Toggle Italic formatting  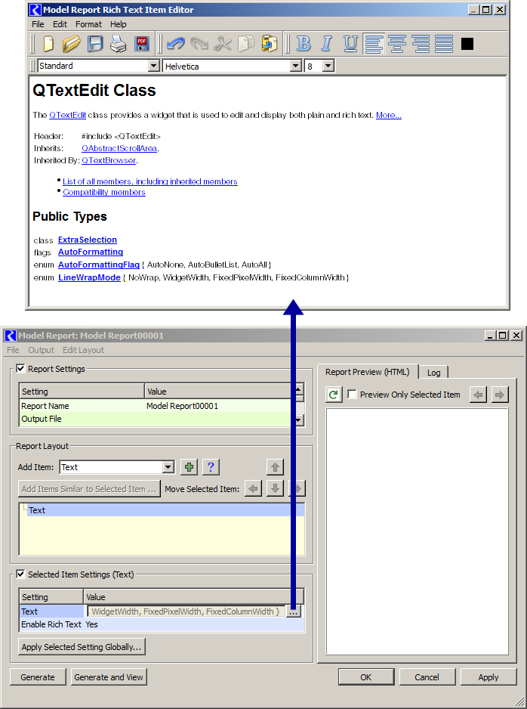(327, 44)
